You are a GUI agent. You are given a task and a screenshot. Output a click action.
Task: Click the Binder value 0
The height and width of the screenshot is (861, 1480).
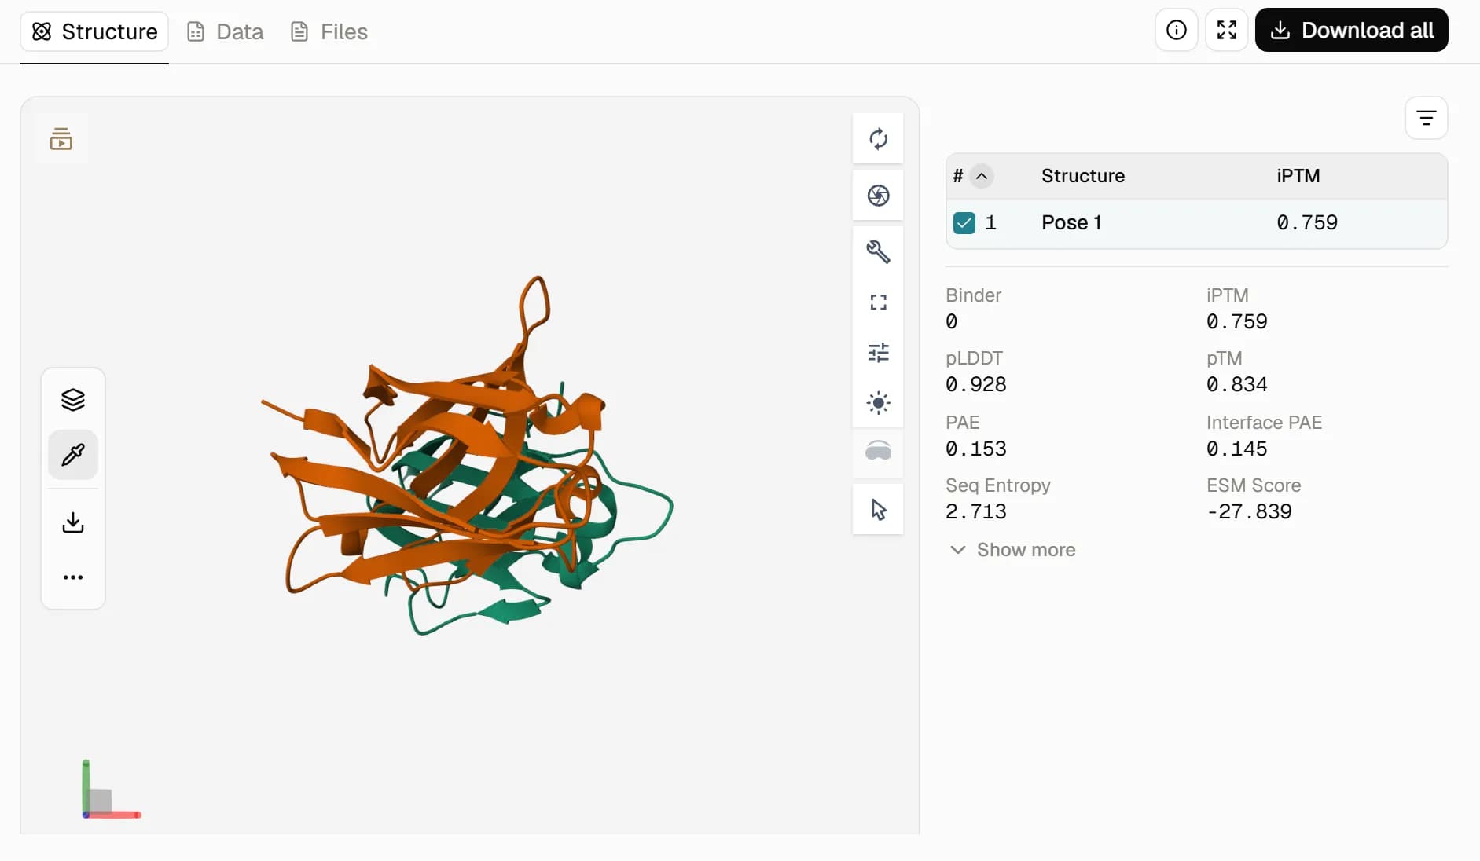951,321
